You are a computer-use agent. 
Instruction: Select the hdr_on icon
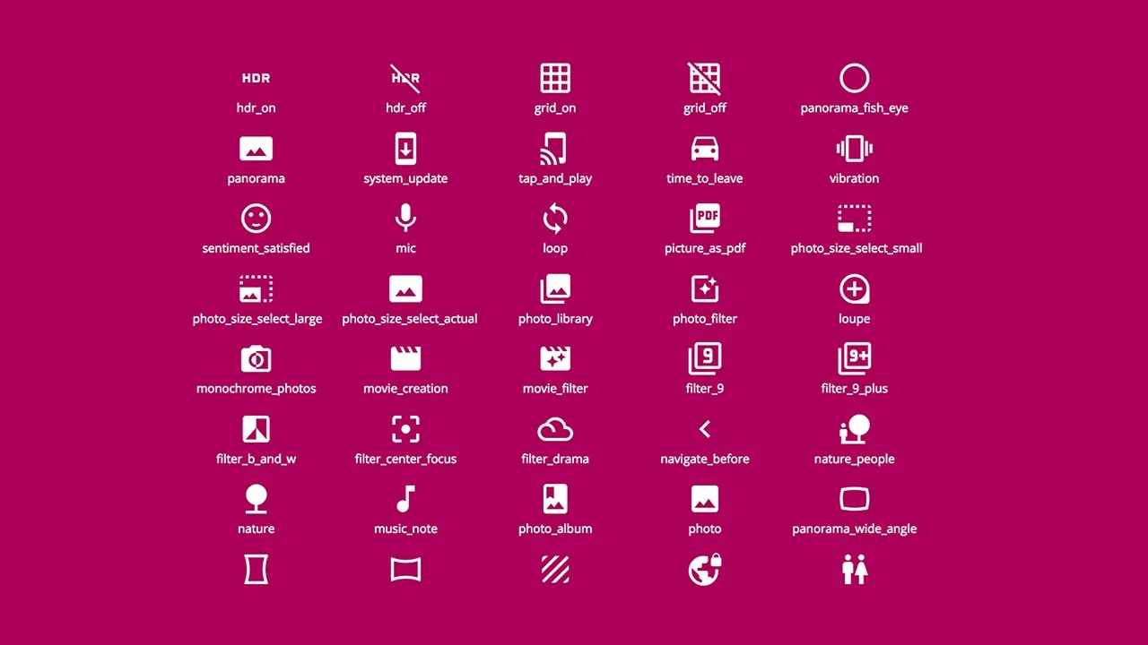tap(256, 78)
